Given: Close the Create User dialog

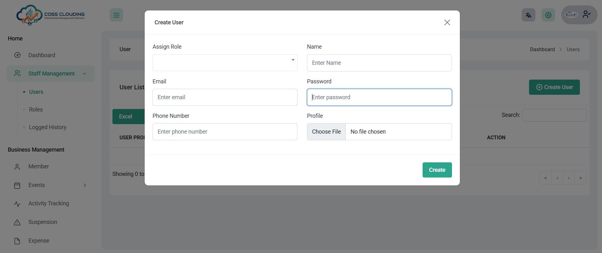Looking at the screenshot, I should click(447, 22).
